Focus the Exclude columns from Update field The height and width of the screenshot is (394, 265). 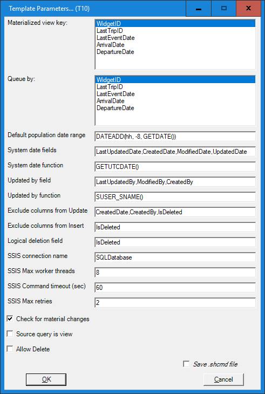(175, 212)
